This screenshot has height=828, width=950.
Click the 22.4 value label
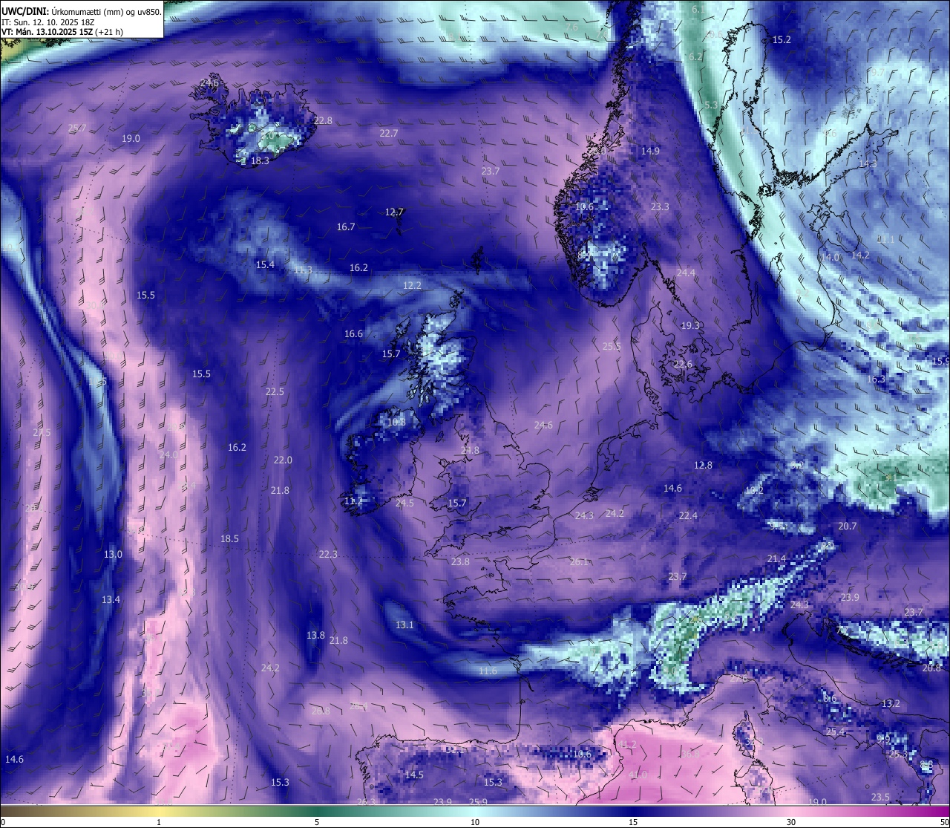click(x=688, y=515)
